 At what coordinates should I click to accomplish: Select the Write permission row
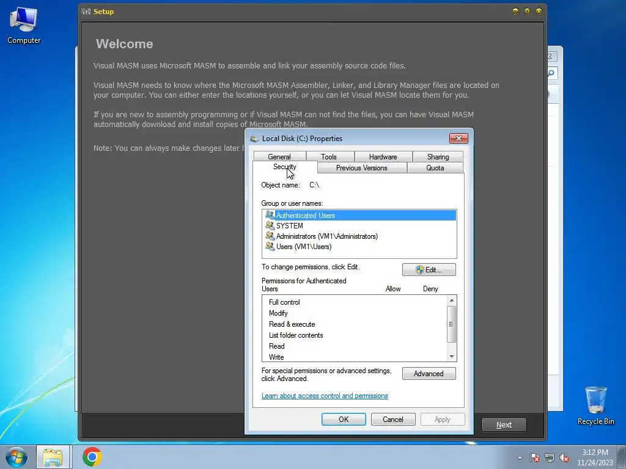355,357
